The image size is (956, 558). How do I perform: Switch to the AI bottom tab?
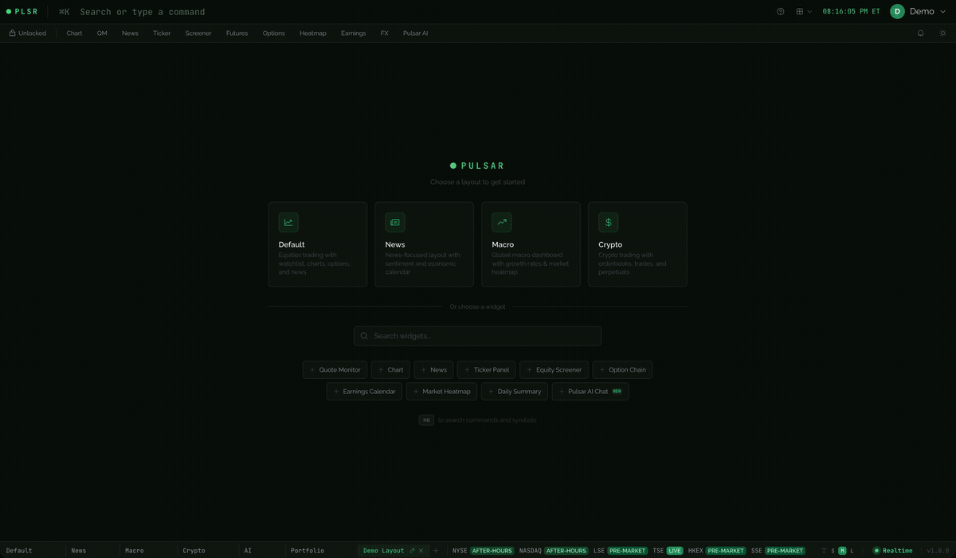(x=248, y=551)
